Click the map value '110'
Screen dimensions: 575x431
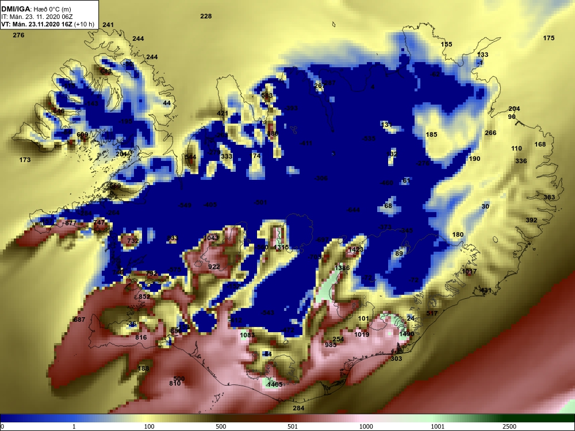(x=516, y=148)
